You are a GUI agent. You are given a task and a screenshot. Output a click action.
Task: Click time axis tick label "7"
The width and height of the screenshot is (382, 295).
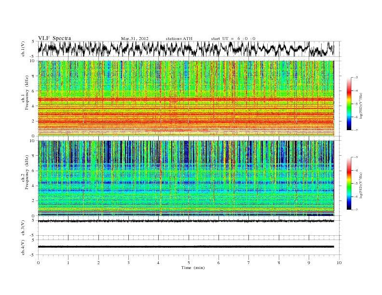pos(249,263)
